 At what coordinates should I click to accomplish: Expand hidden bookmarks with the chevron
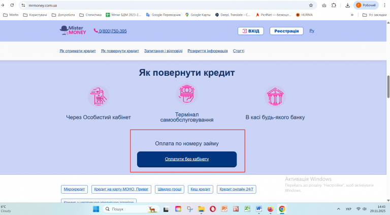pos(352,15)
